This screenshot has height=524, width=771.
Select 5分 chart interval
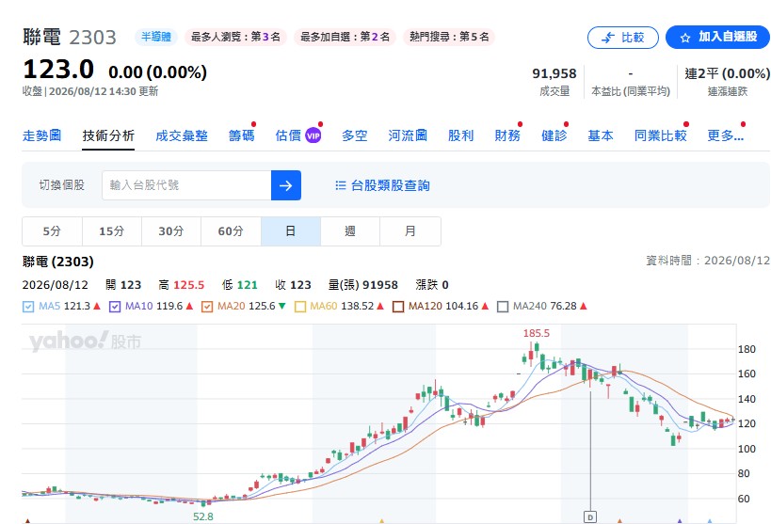point(52,231)
